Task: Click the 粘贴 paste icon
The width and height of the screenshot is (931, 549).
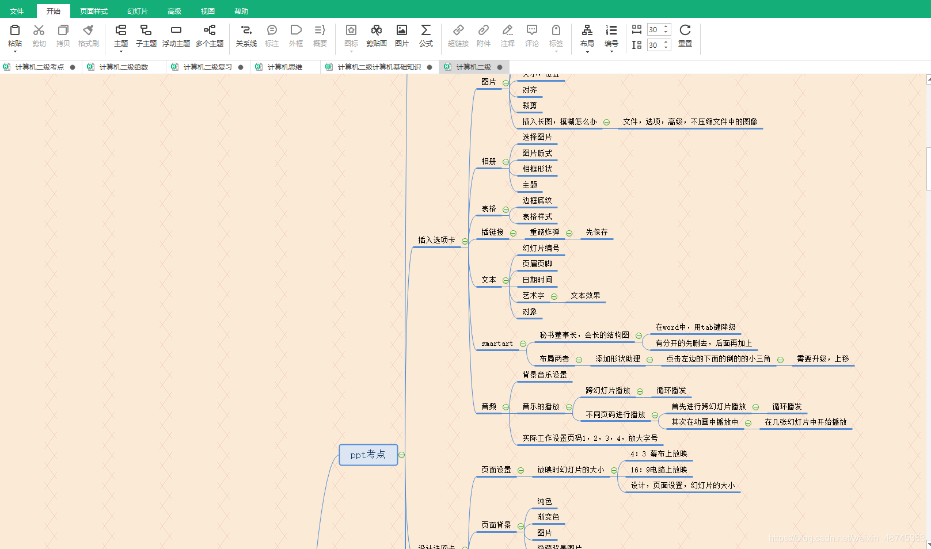Action: 15,30
